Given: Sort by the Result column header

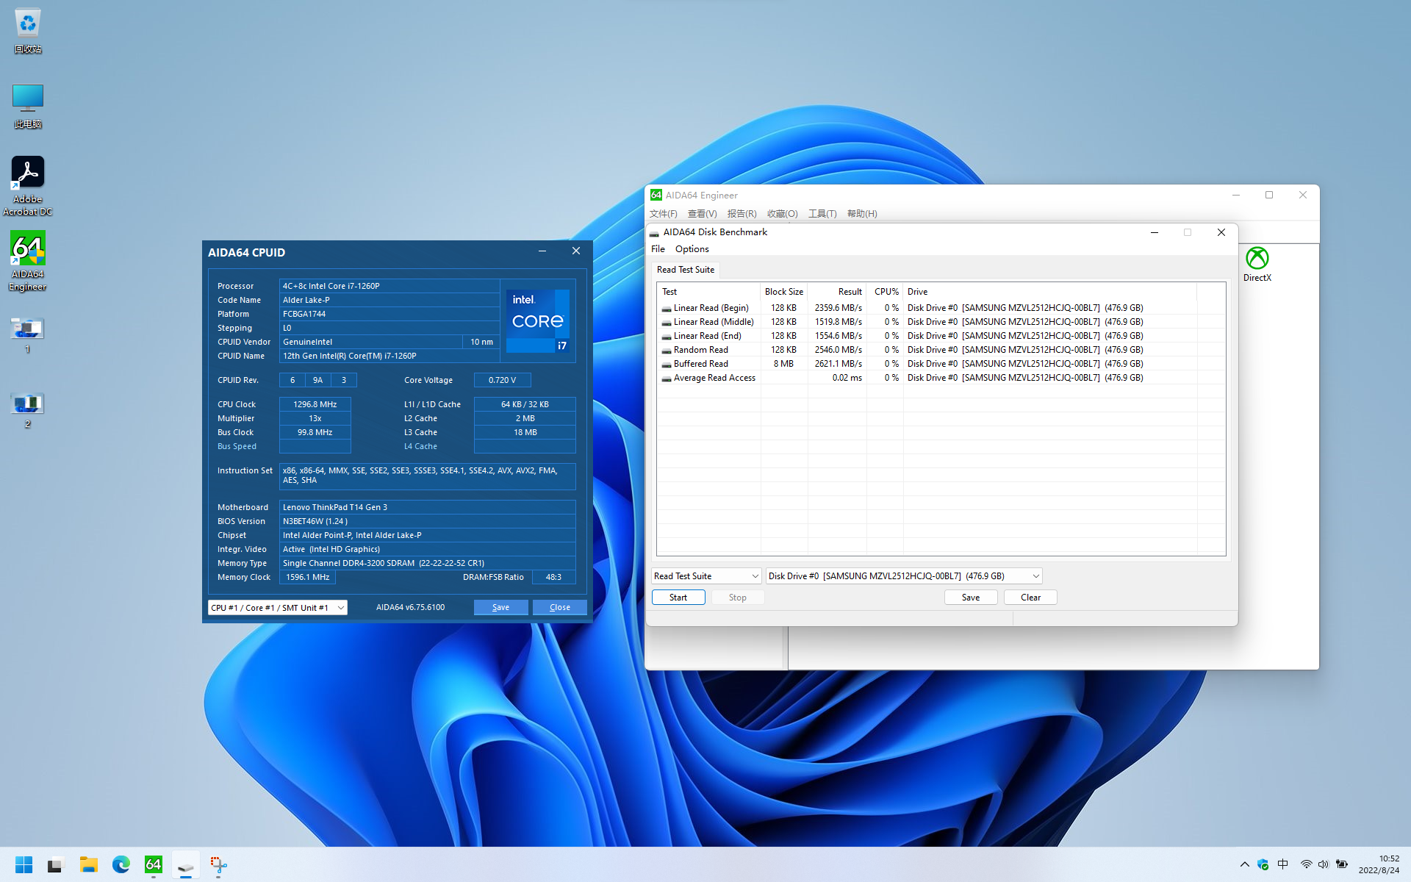Looking at the screenshot, I should (x=837, y=292).
